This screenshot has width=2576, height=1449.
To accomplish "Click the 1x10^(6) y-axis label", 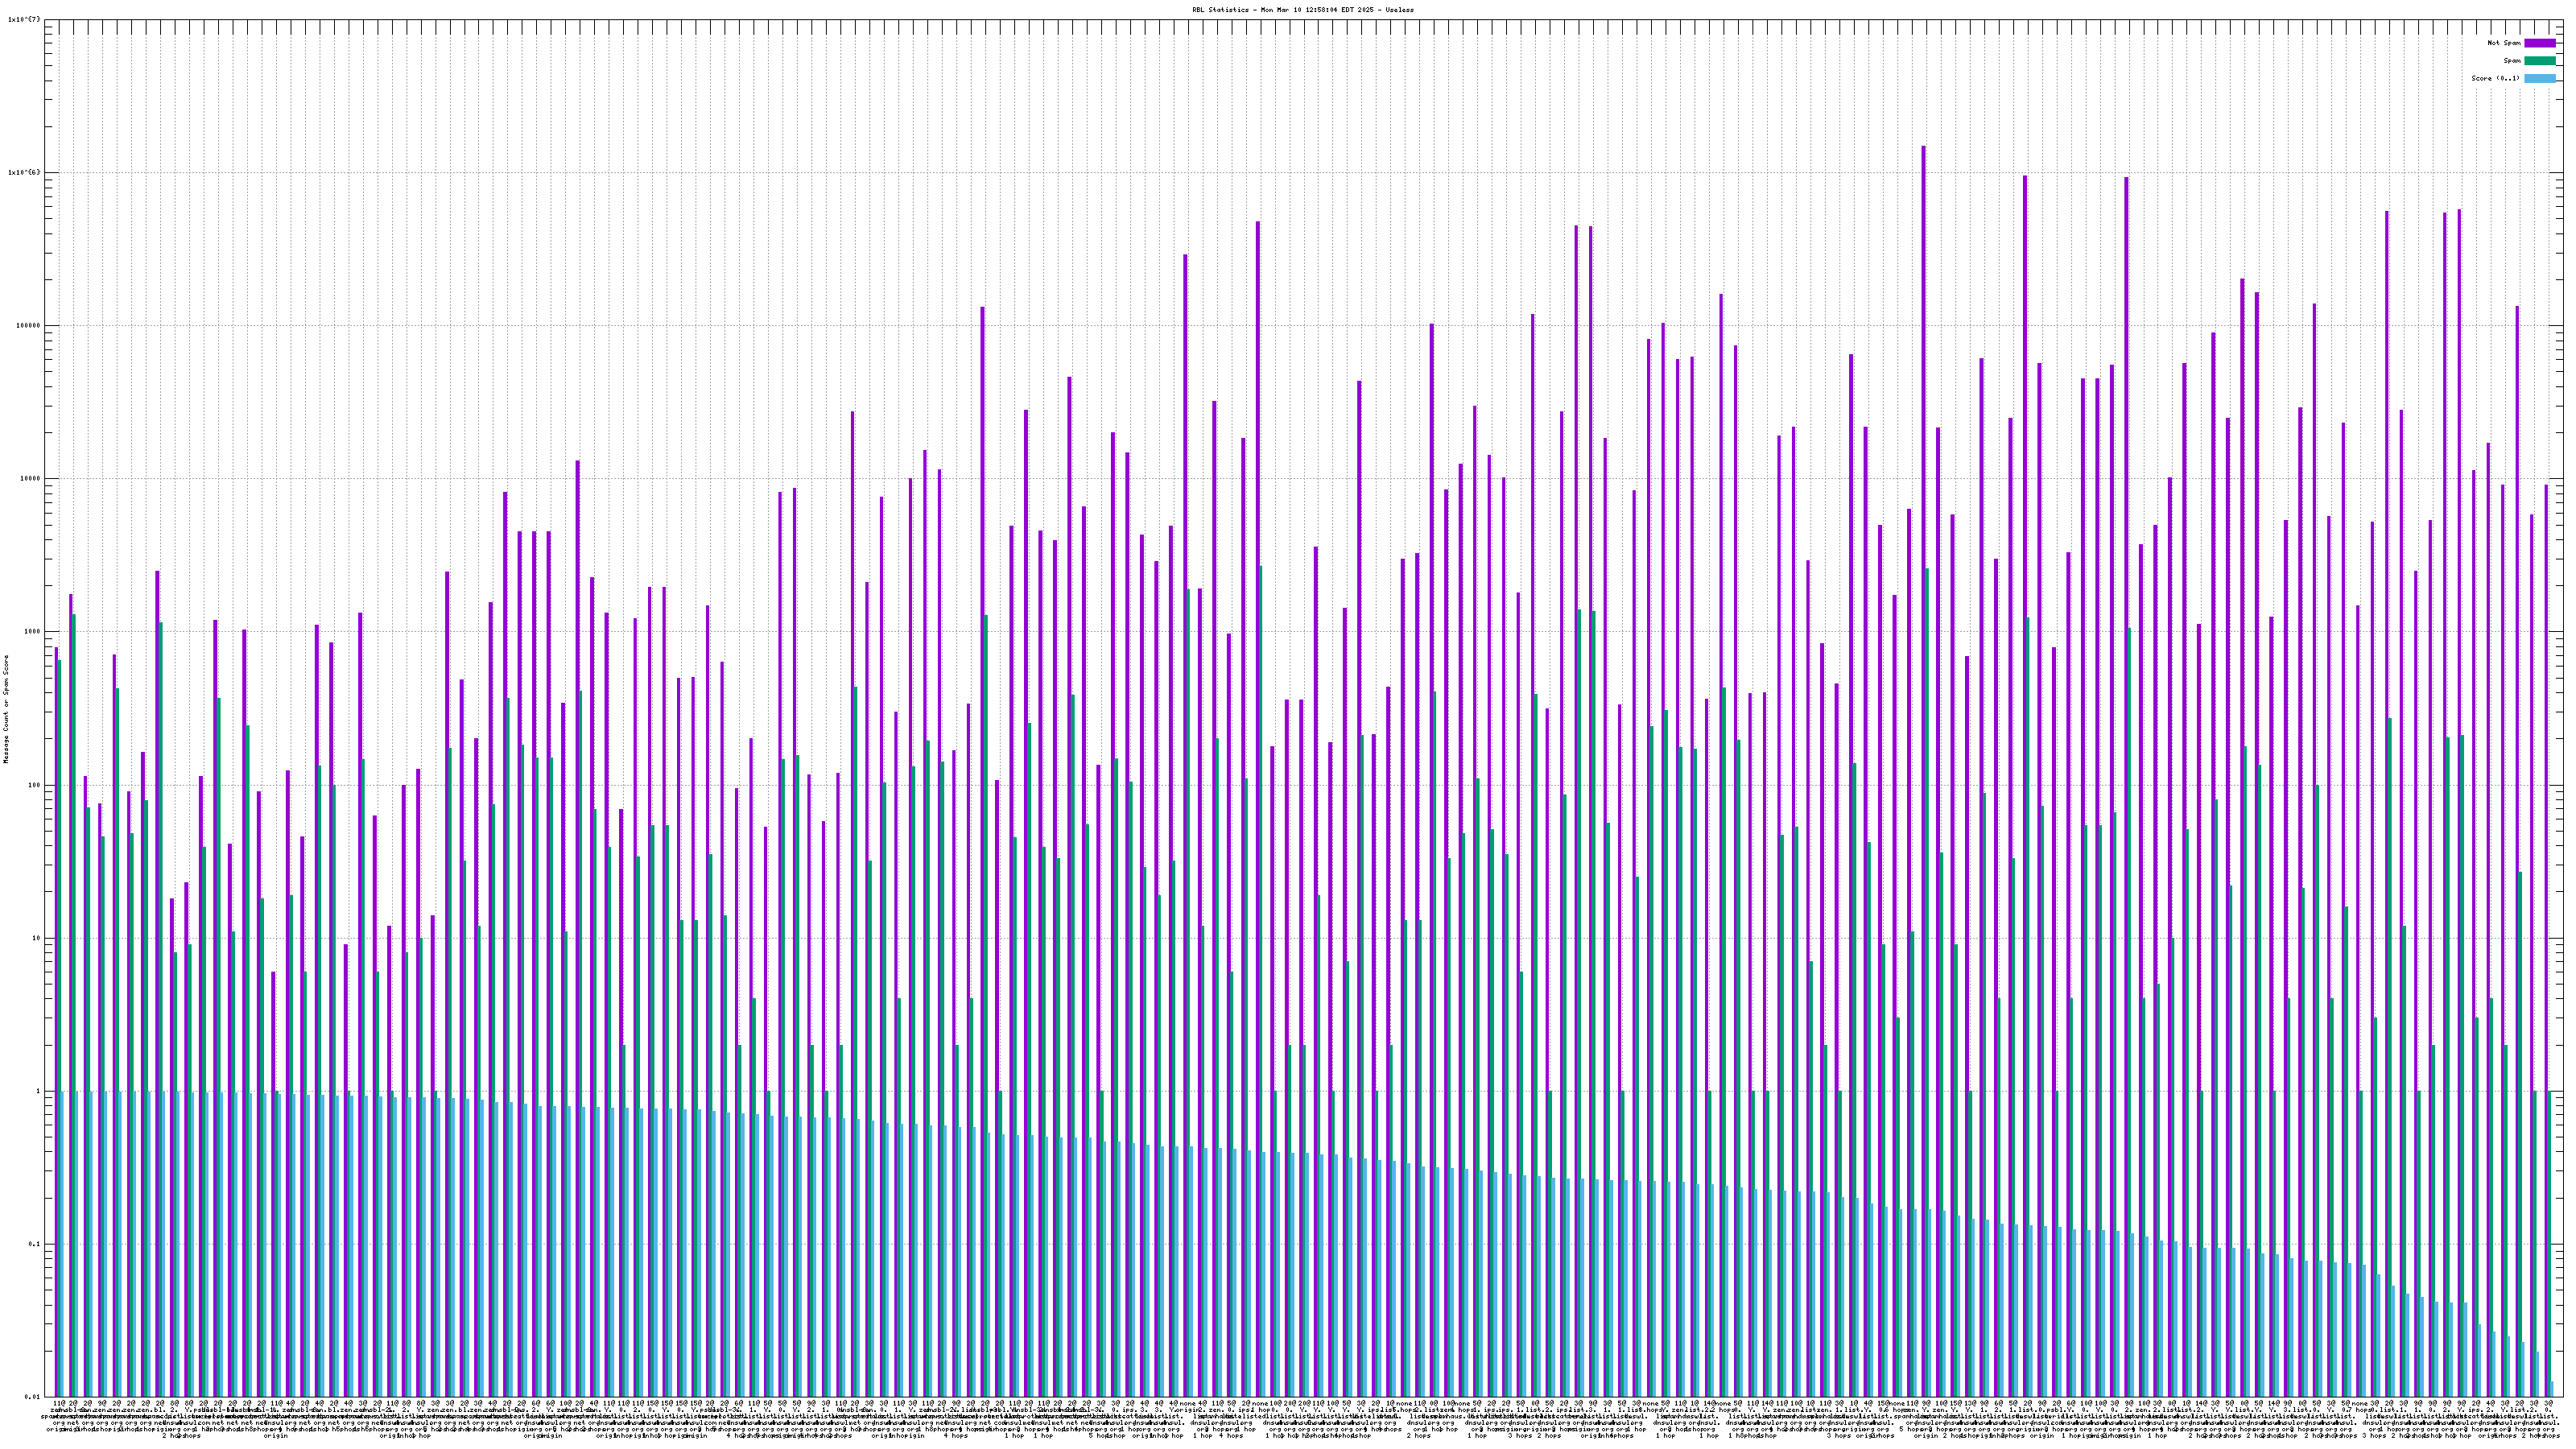I will pos(24,172).
